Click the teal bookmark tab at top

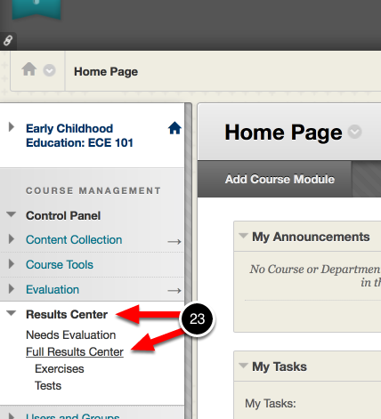(36, 9)
